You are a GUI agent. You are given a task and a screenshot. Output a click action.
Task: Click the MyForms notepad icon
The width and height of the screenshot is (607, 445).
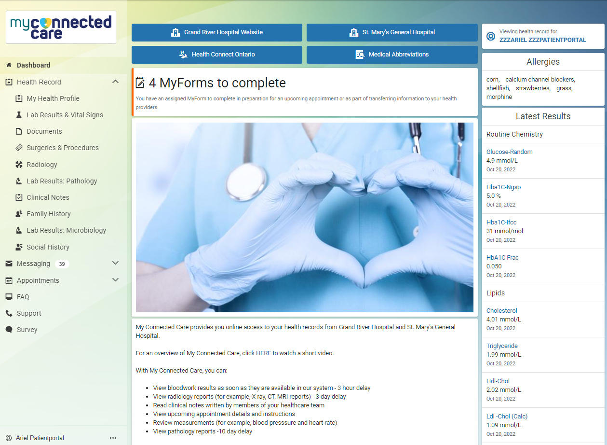coord(140,83)
